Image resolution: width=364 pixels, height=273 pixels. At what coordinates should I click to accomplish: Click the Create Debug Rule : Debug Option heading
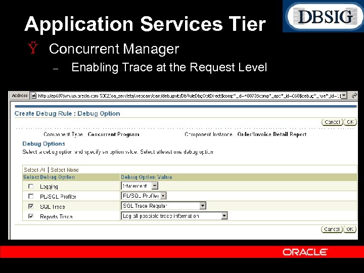(x=67, y=114)
